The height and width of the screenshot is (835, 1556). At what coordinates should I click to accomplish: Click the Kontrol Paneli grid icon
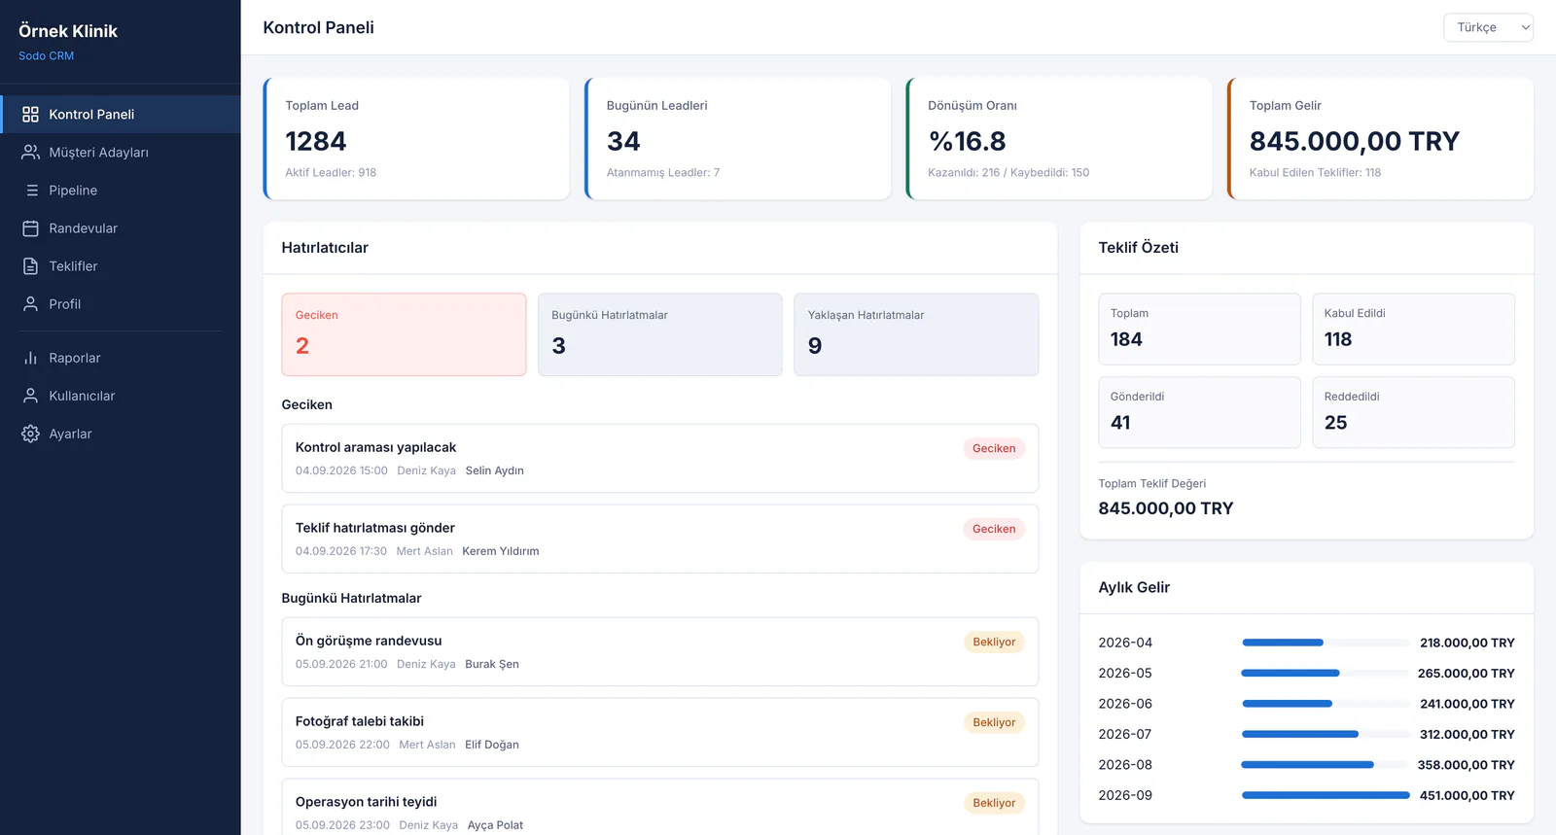point(30,115)
